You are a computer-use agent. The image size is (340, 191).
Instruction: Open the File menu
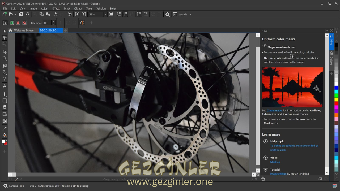coord(5,8)
